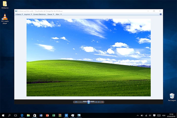Start the slideshow with center button
177x118 pixels.
pyautogui.click(x=88, y=102)
